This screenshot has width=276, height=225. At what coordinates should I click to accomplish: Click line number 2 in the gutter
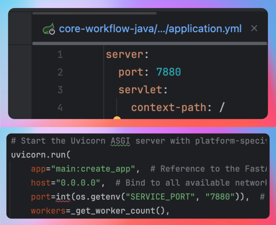click(60, 72)
